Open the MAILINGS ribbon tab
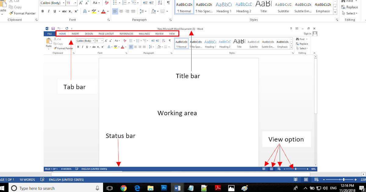The image size is (366, 192). (x=144, y=34)
